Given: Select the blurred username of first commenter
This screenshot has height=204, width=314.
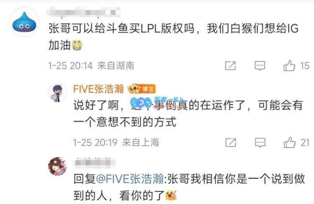Looking at the screenshot, I should pos(83,12).
